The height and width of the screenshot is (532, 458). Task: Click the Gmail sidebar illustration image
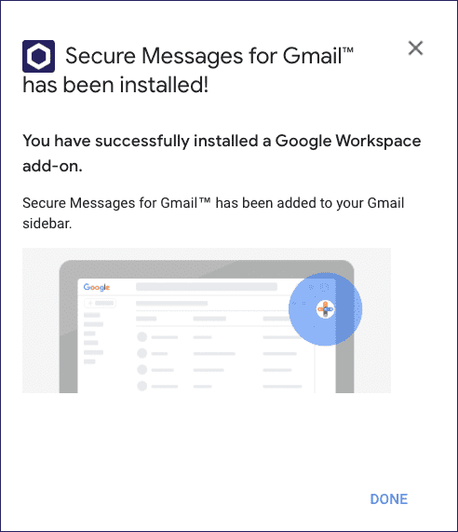pos(207,321)
